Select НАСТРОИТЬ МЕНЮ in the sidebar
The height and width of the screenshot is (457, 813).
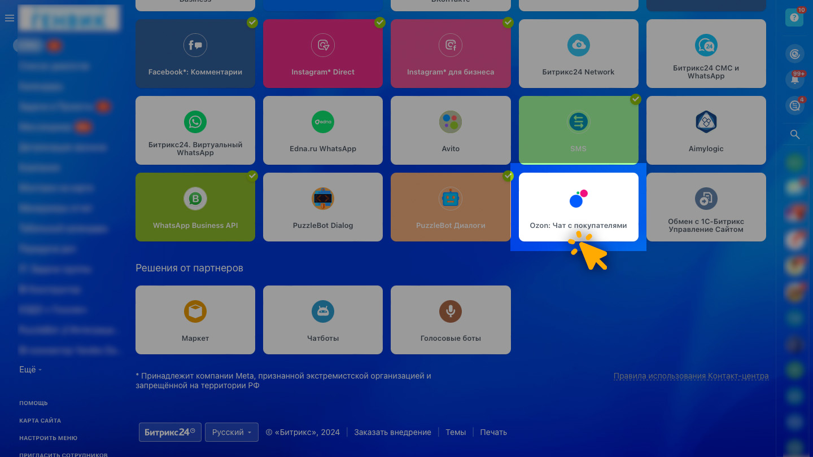[x=49, y=438]
